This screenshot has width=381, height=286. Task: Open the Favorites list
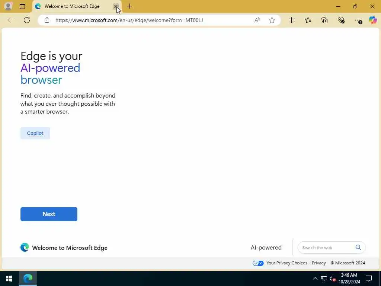308,20
